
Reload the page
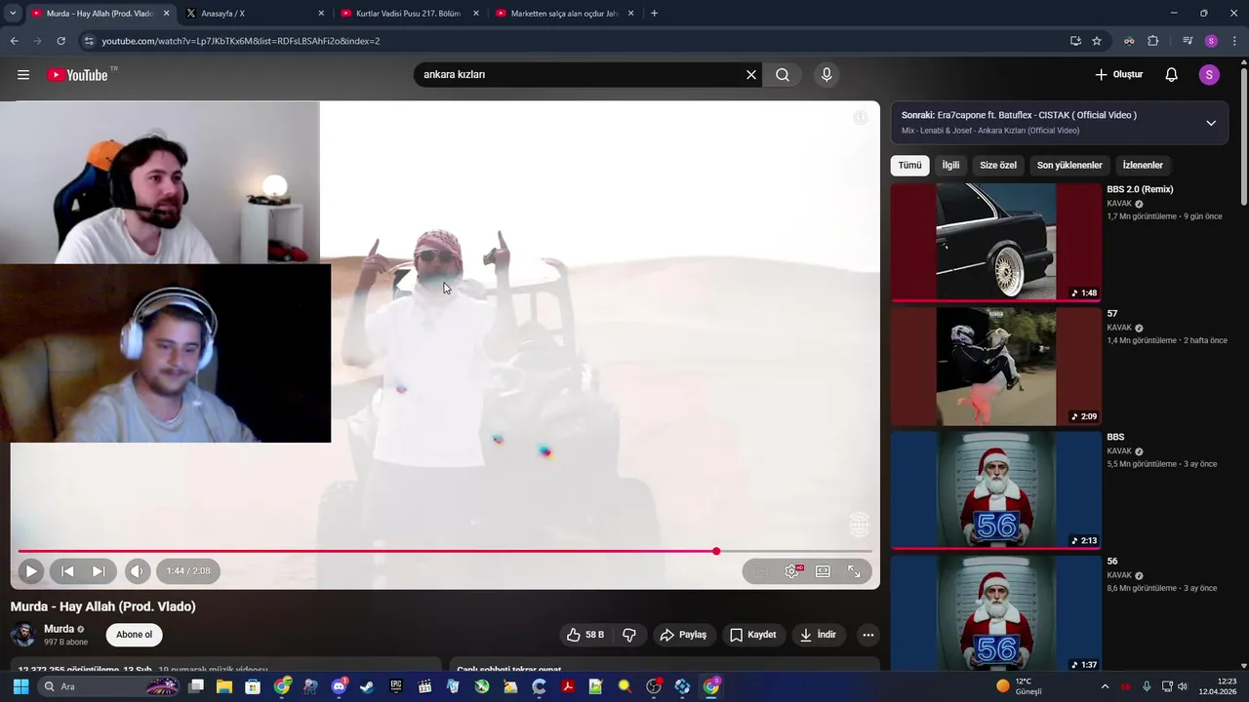pyautogui.click(x=60, y=41)
